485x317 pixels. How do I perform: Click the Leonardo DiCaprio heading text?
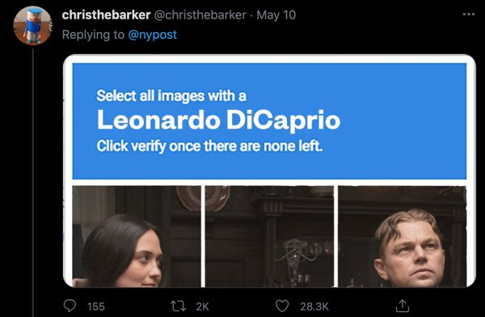[x=219, y=120]
